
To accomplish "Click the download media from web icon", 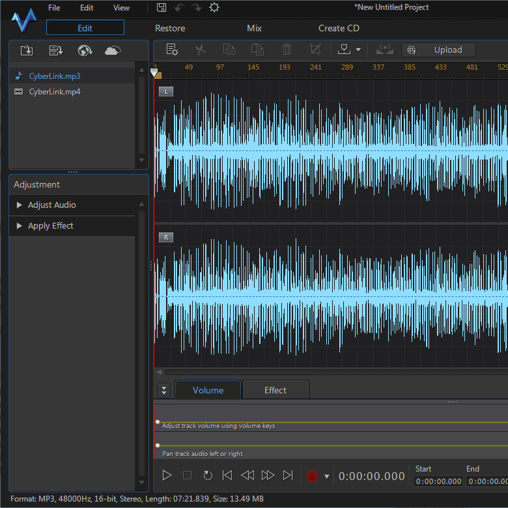I will [x=85, y=51].
